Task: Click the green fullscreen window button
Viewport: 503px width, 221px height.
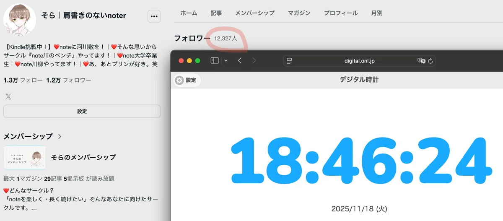Action: (197, 61)
